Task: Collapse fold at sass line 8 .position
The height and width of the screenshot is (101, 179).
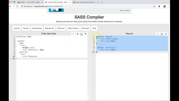Action: pyautogui.click(x=16, y=52)
